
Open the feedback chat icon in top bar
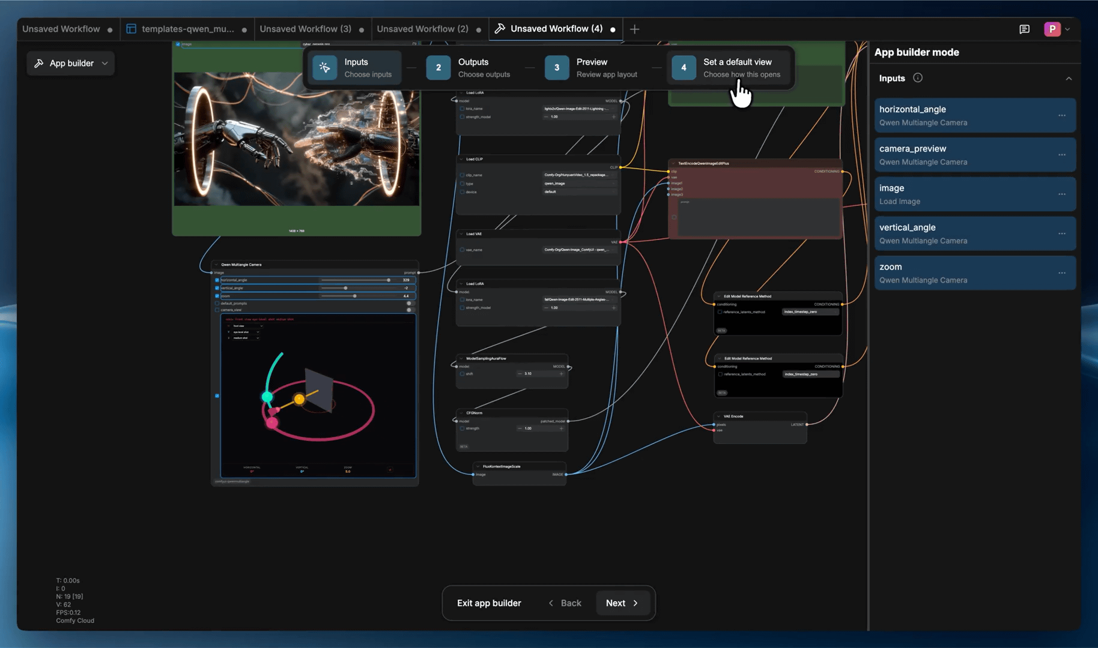[1024, 29]
